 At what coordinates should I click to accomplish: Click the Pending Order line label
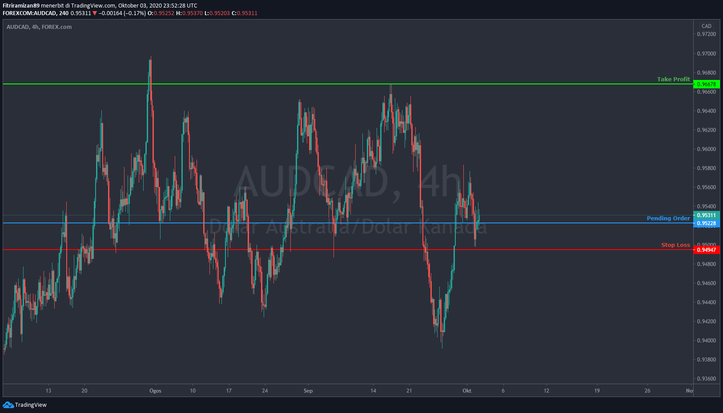(668, 218)
